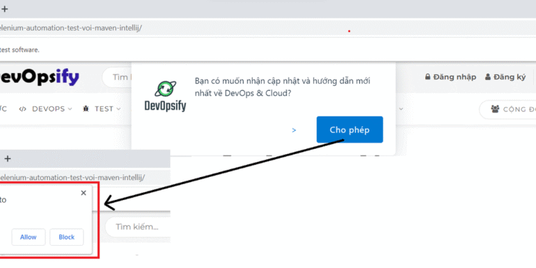Click the group icon in the community button
Screen dimensions: 536x268
[495, 109]
